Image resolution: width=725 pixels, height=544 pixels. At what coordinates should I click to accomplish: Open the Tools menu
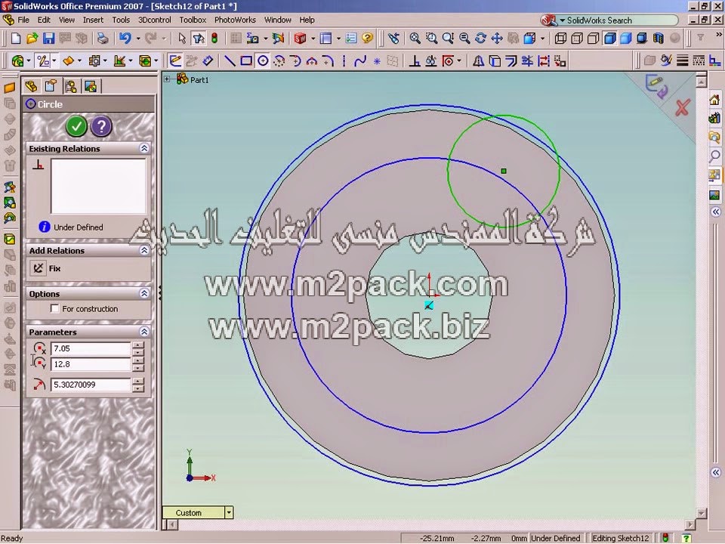(x=121, y=20)
